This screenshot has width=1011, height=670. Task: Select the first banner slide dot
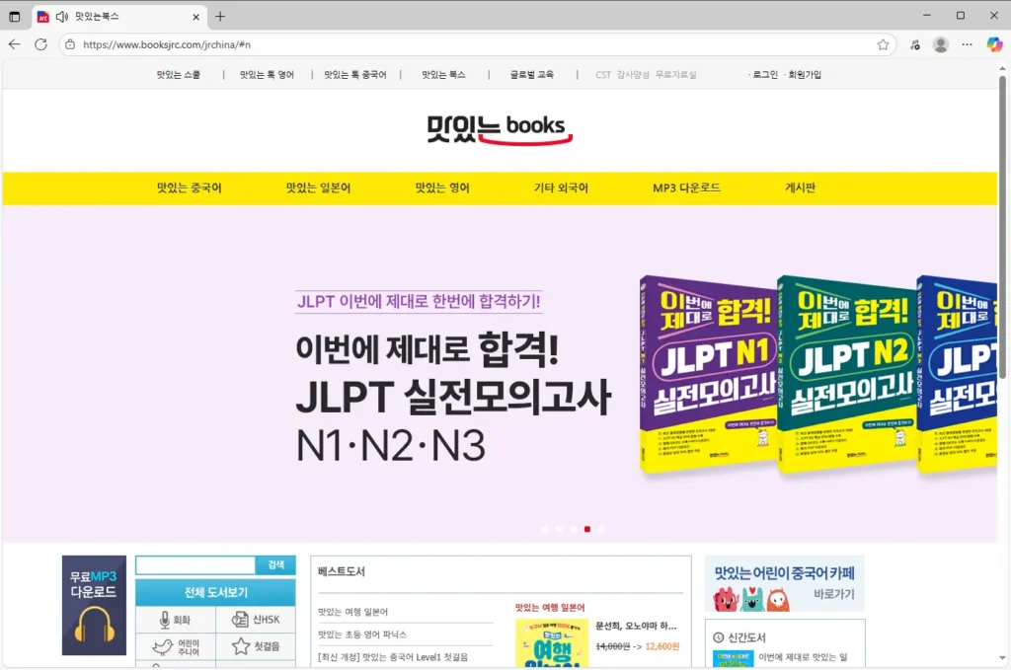[x=545, y=529]
